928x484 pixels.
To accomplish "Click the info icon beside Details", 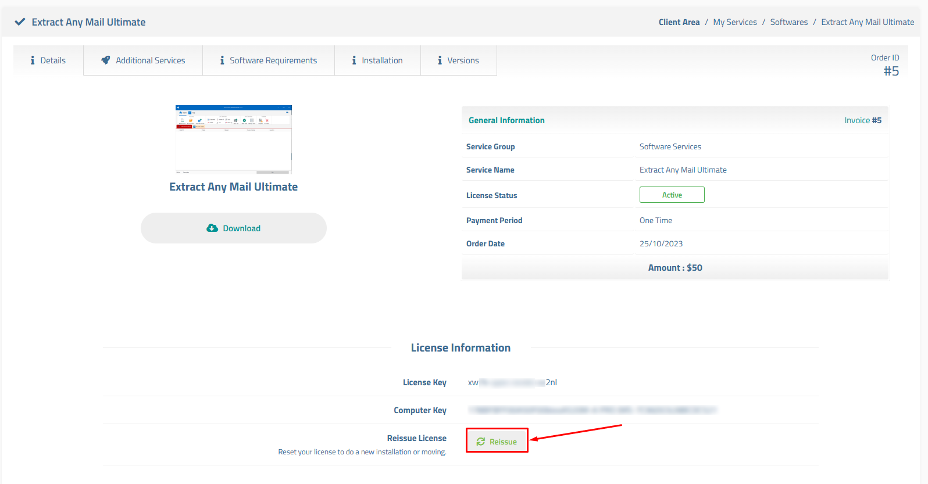I will click(x=33, y=60).
